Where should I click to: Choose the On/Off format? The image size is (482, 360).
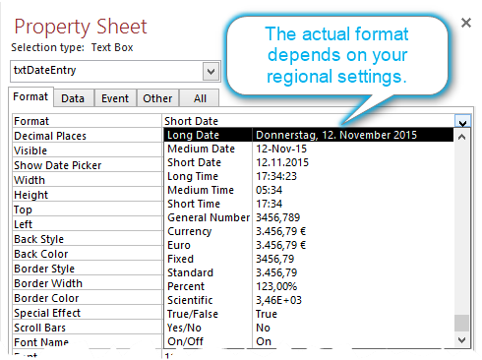click(309, 341)
